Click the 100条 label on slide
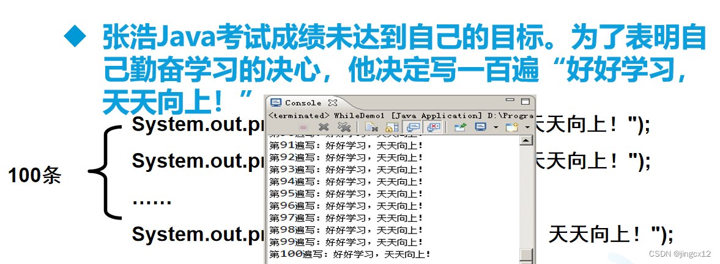 (35, 176)
